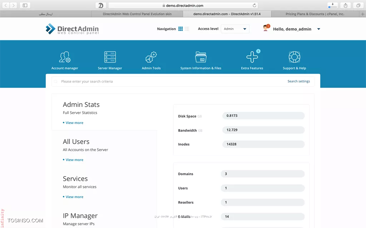Open the Account manager icon
This screenshot has width=366, height=228.
point(65,57)
